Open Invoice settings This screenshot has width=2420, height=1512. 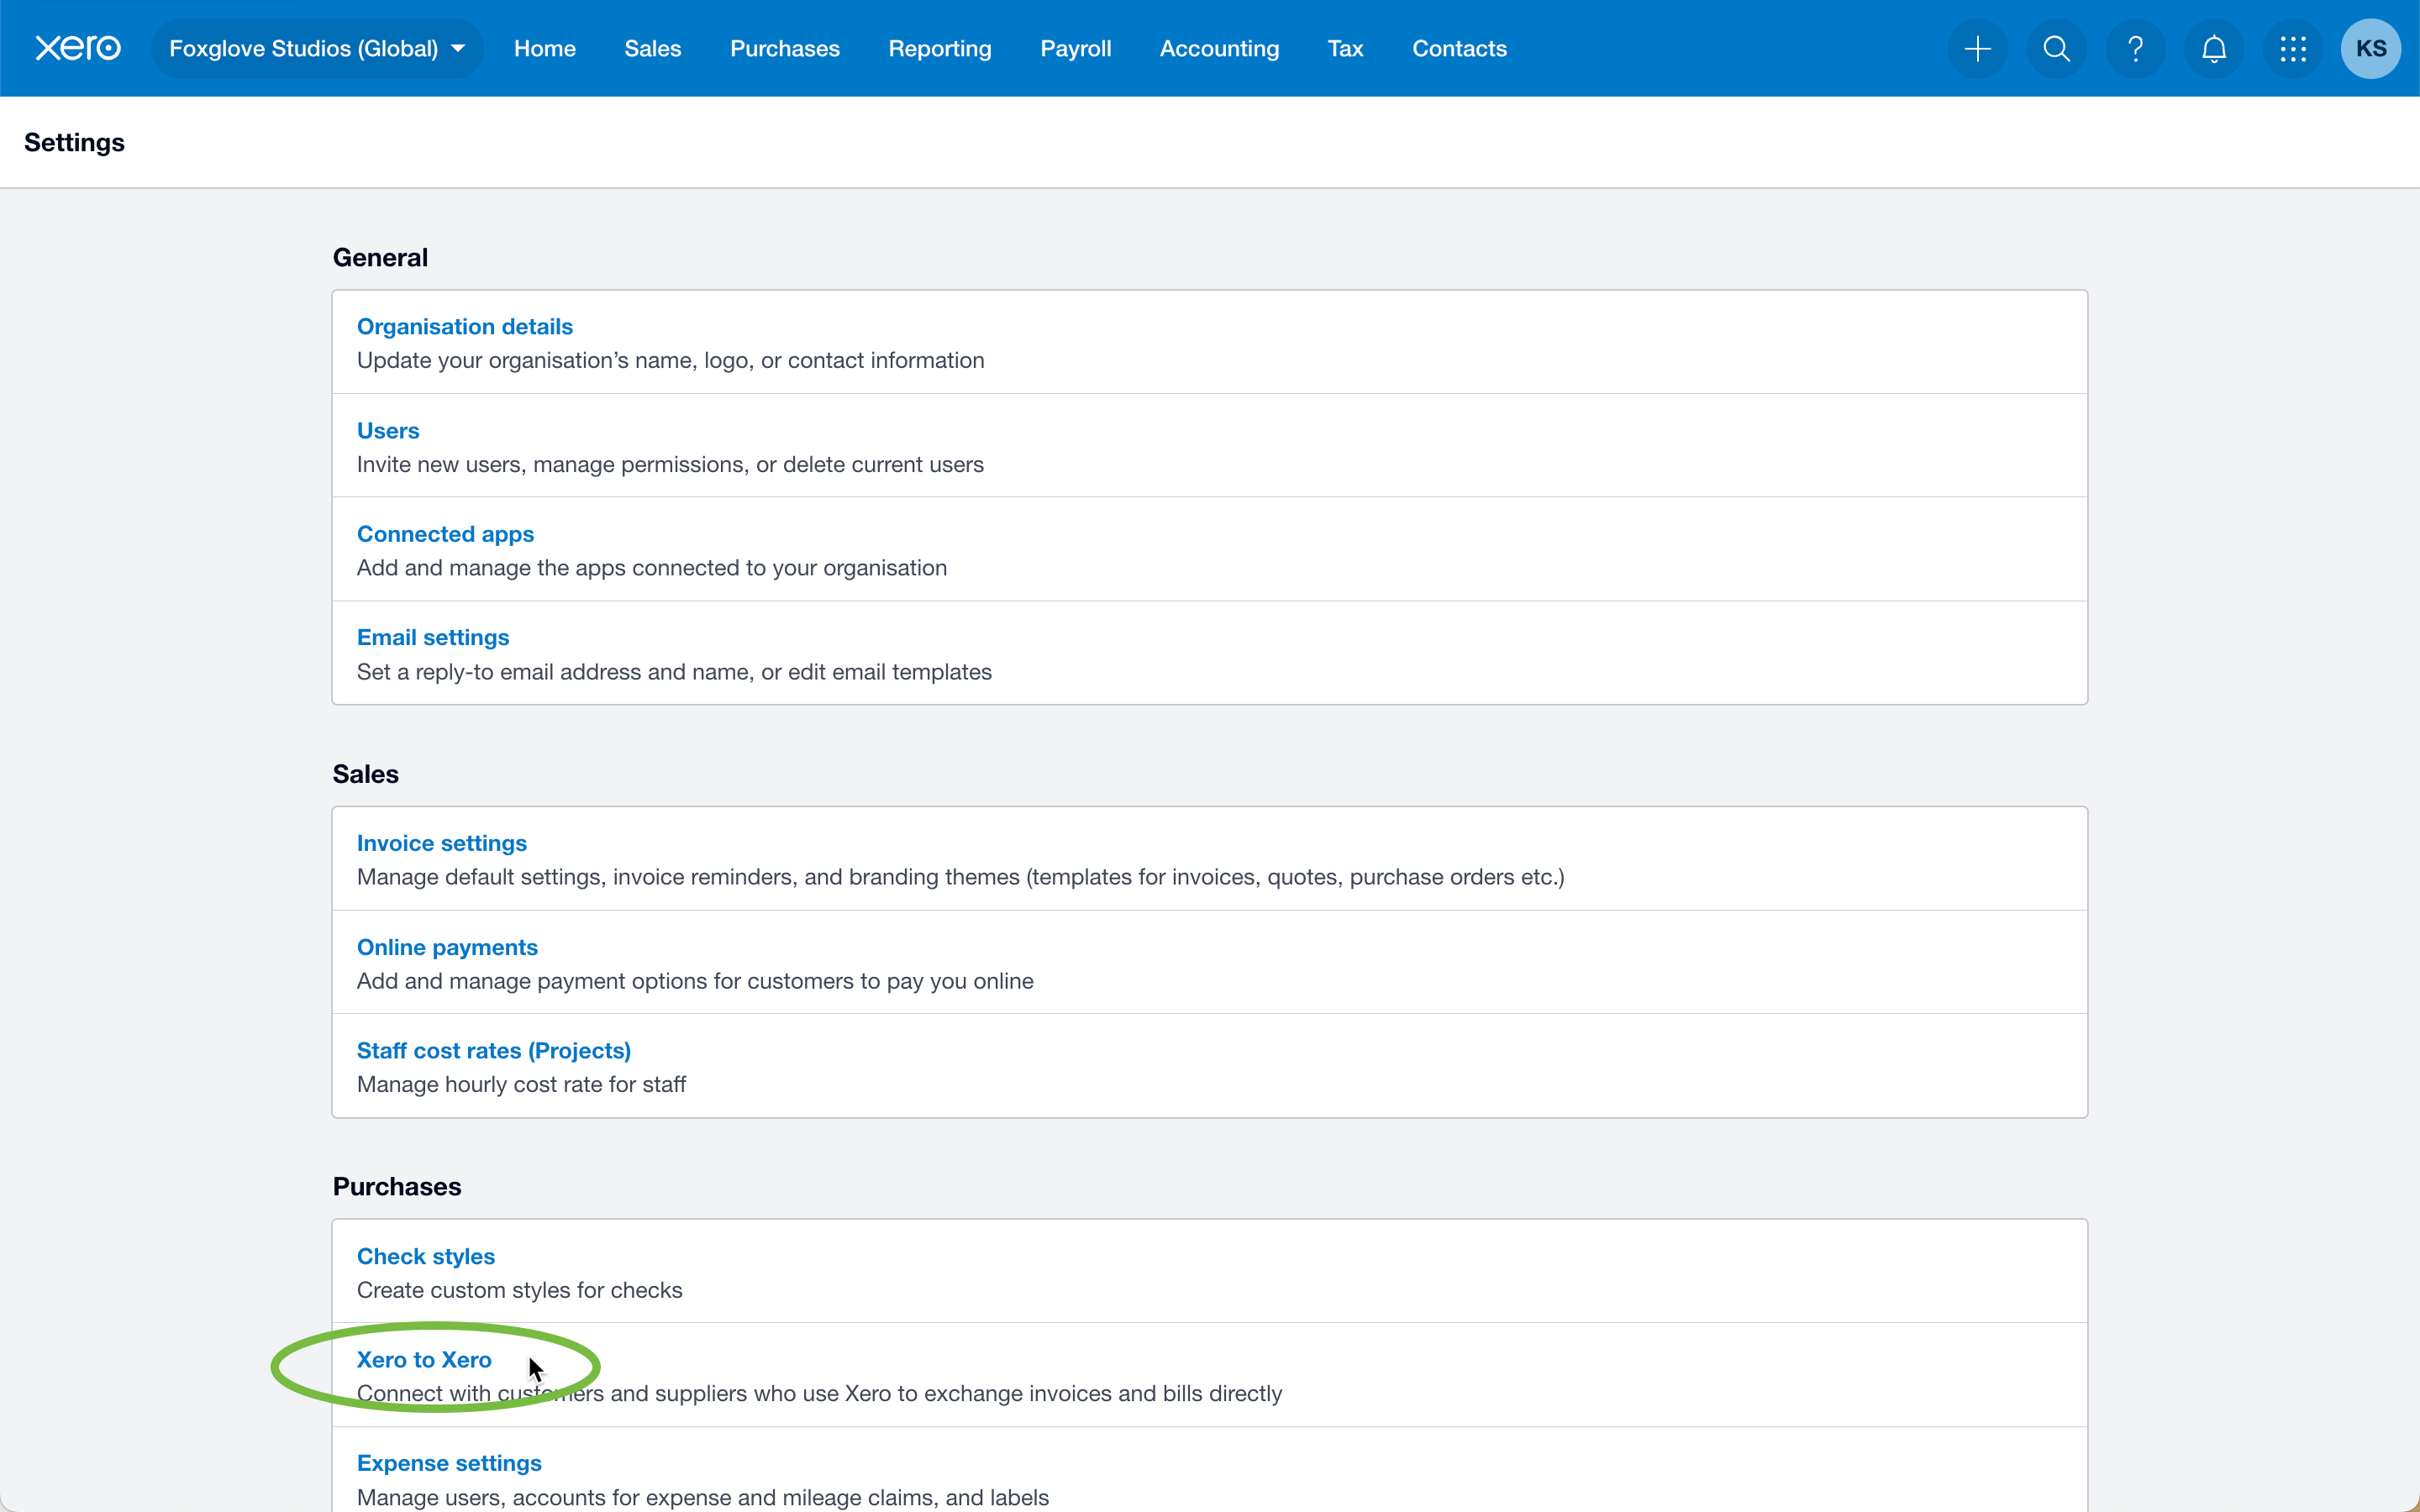[x=441, y=842]
